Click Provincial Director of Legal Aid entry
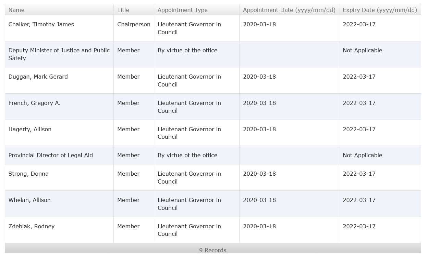 pos(50,155)
